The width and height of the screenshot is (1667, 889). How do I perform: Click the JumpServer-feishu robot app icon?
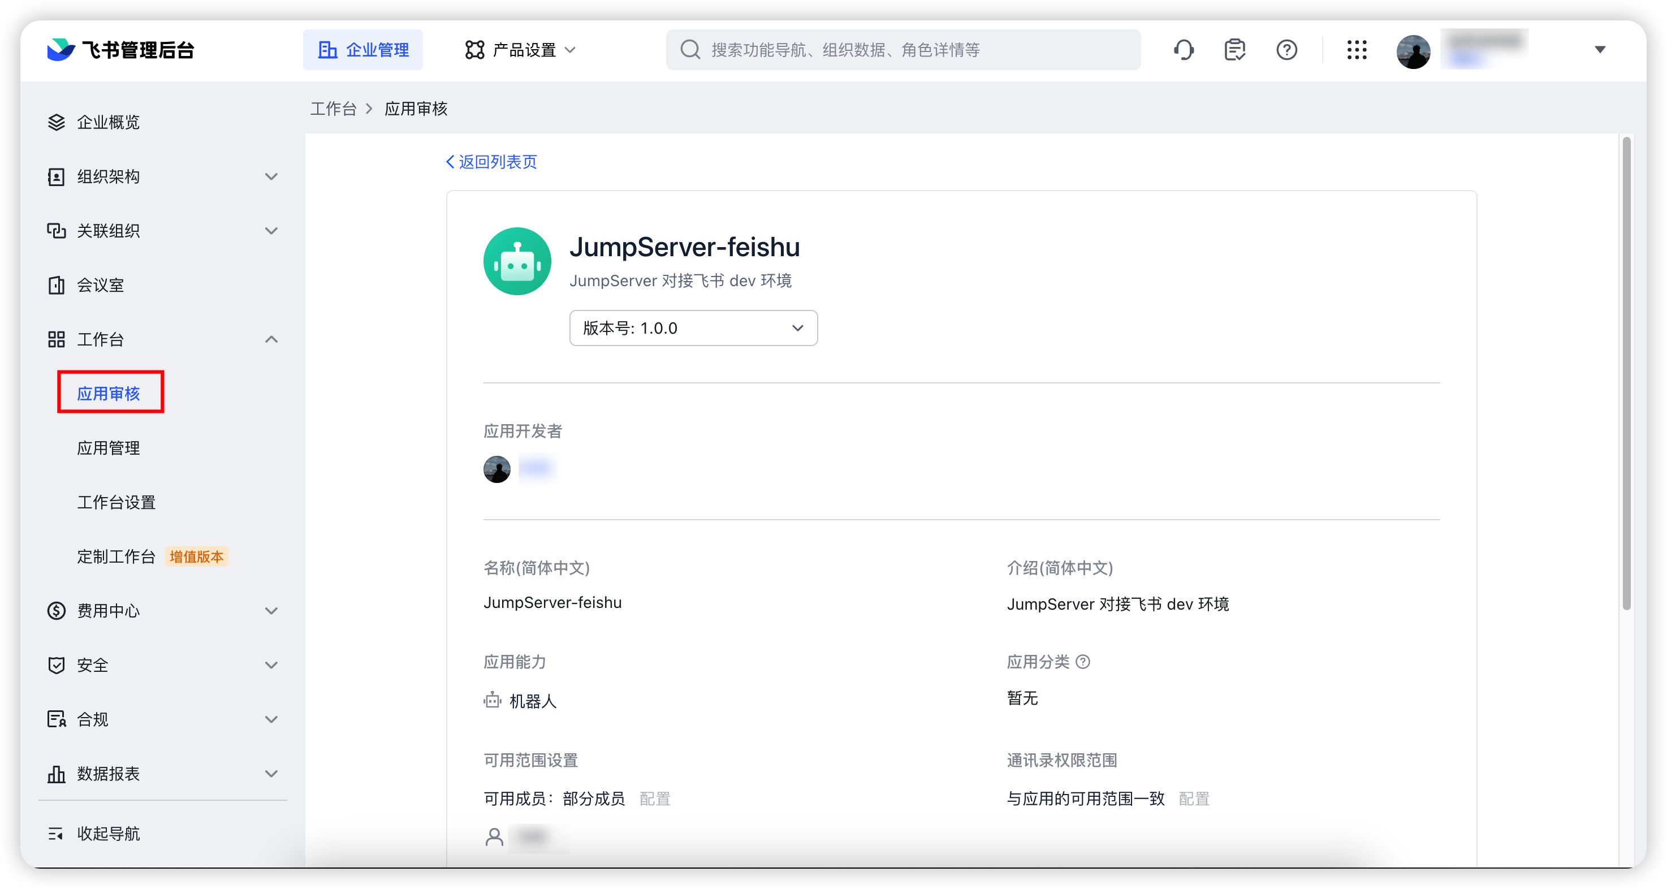coord(517,261)
